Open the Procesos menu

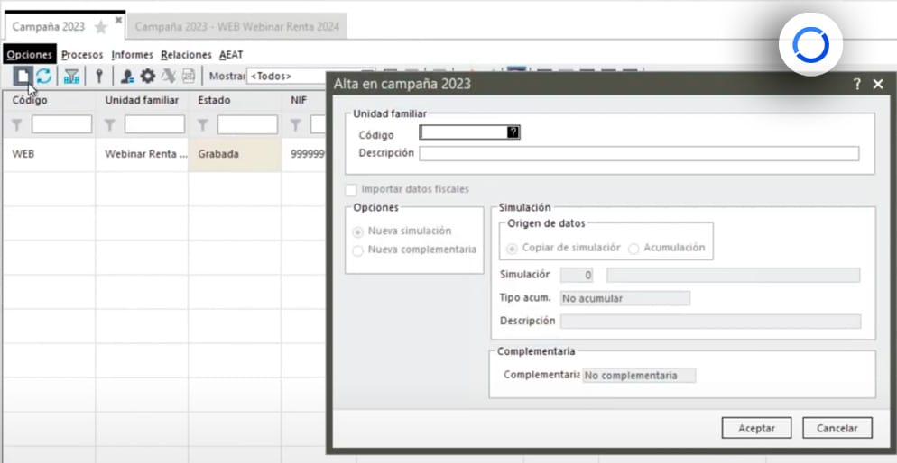click(x=82, y=55)
